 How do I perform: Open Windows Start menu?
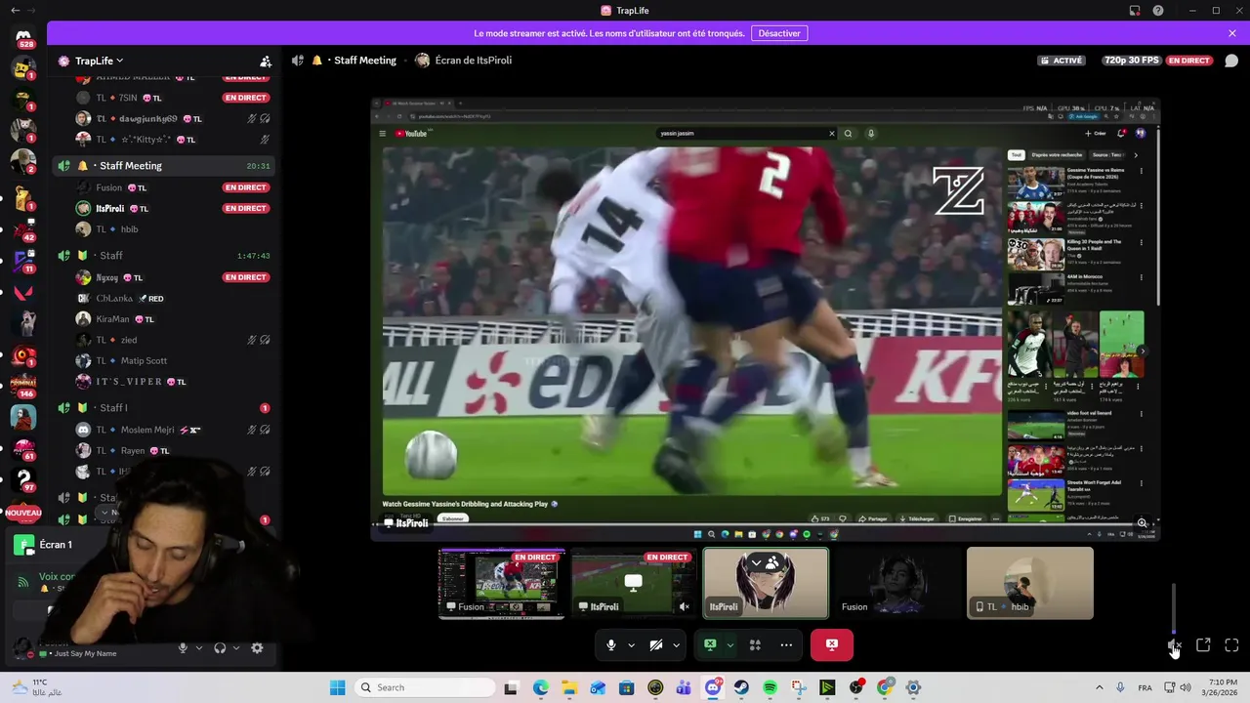pos(337,687)
